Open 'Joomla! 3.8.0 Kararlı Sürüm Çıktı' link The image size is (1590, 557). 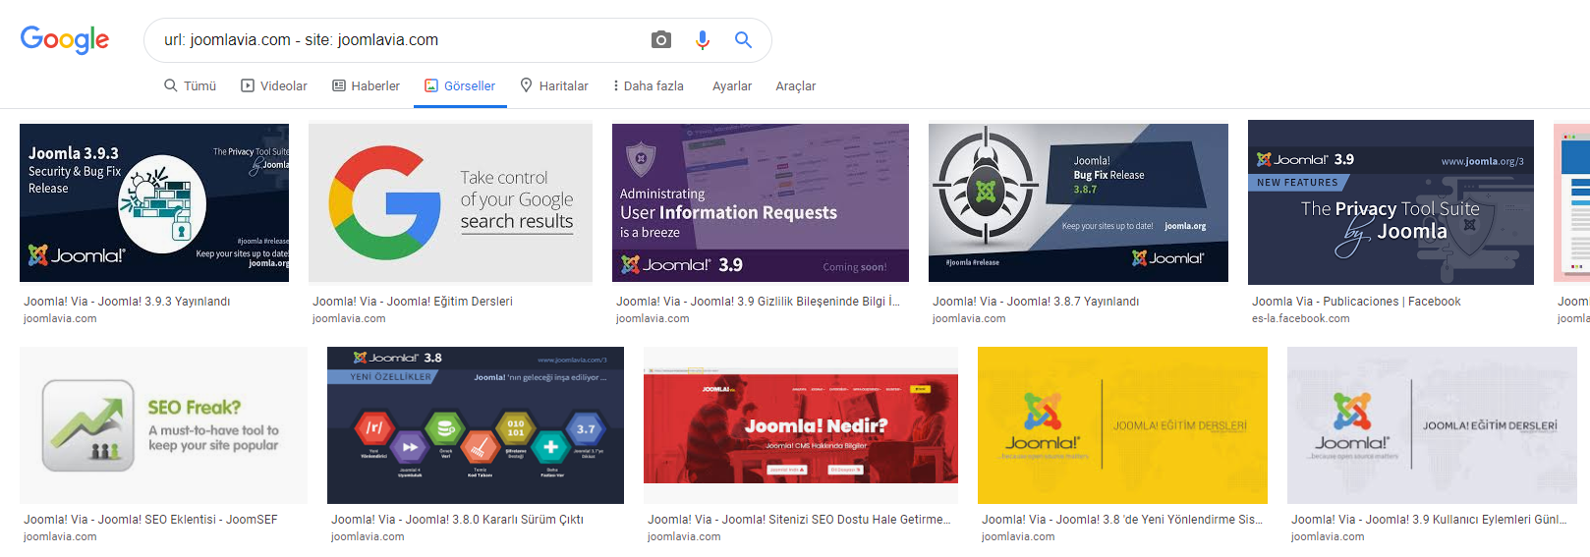[457, 520]
